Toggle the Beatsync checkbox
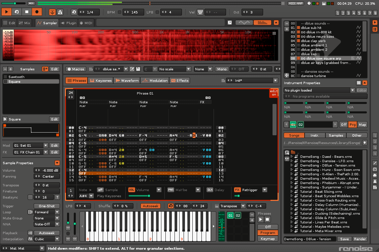 [x=30, y=197]
